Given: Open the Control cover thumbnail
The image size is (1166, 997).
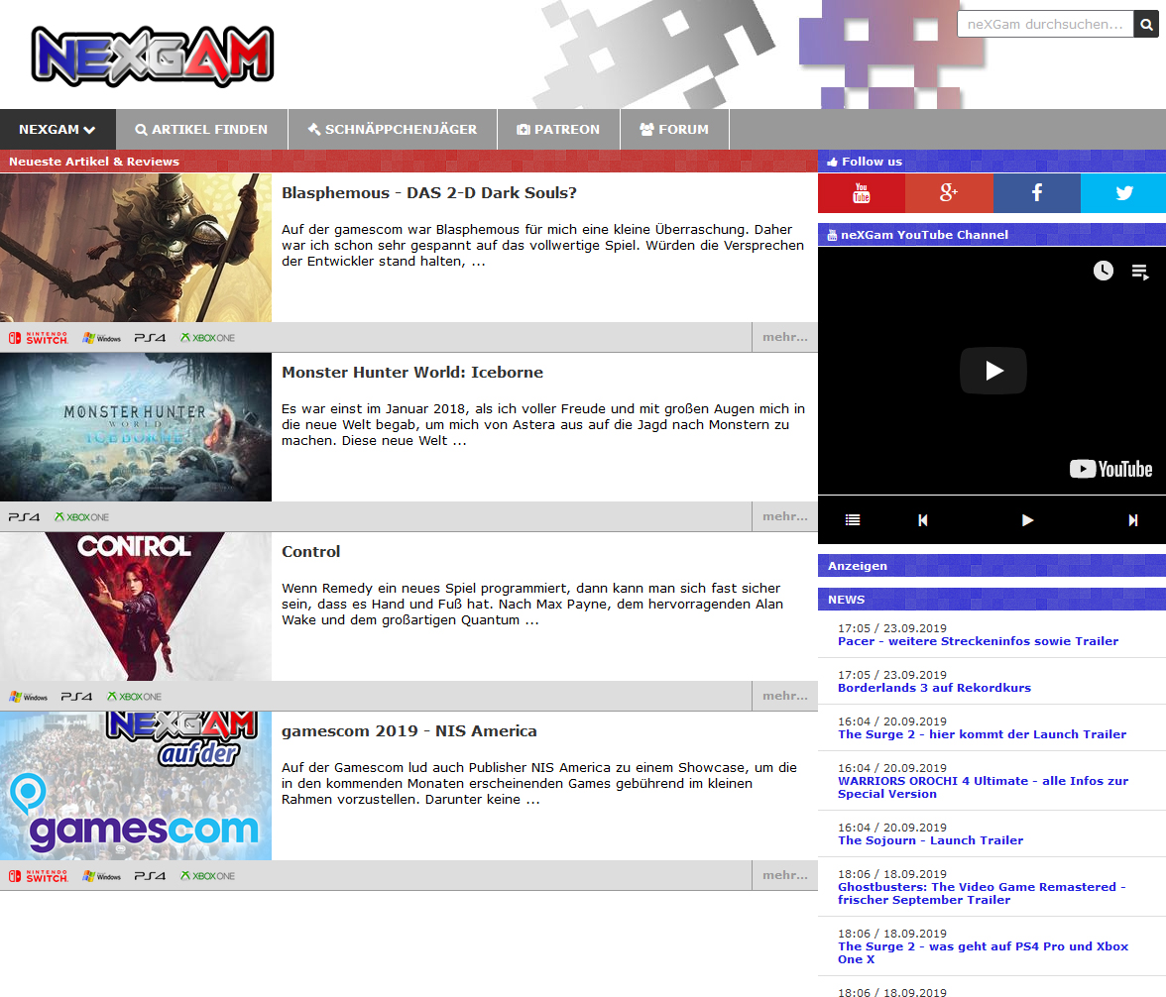Looking at the screenshot, I should 136,606.
